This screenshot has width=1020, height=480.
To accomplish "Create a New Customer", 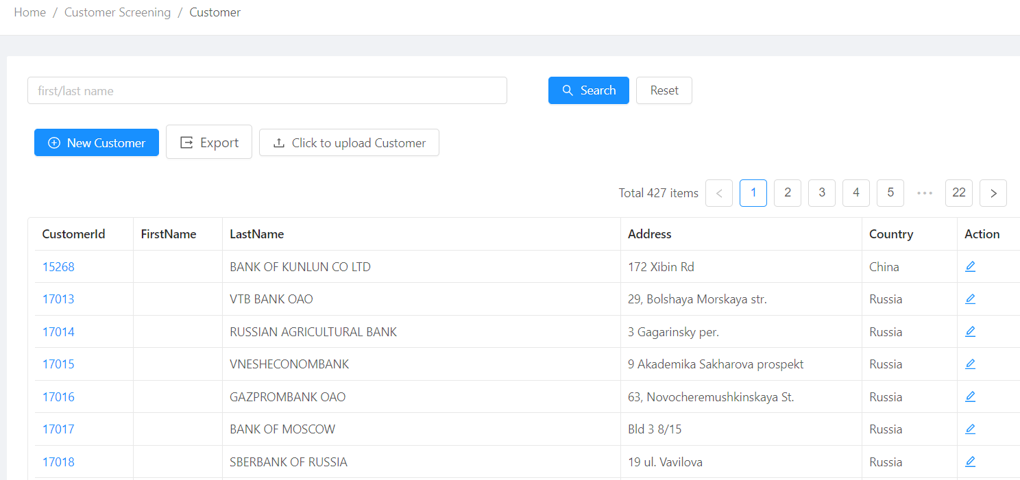I will (97, 142).
